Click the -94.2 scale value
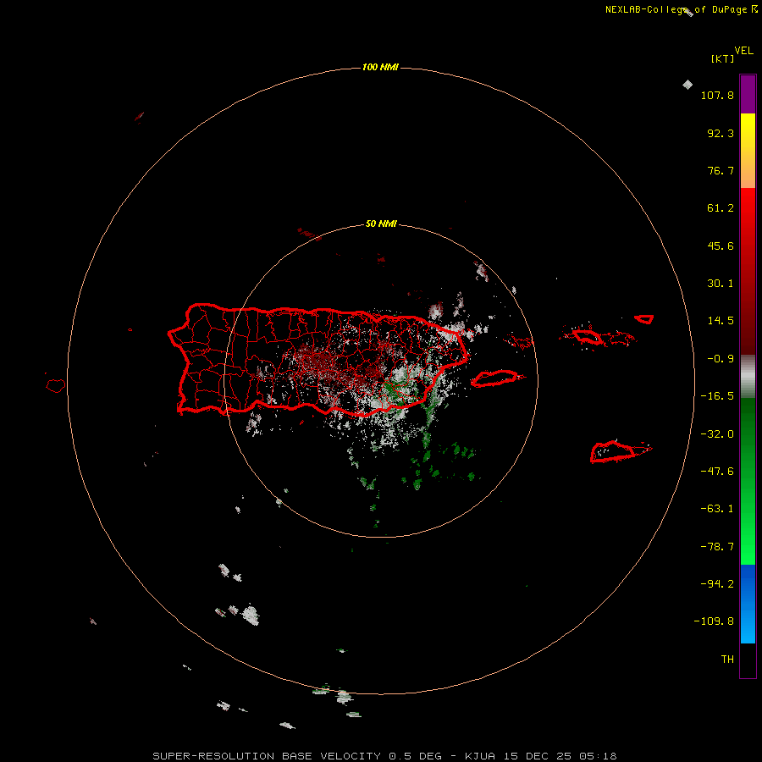The width and height of the screenshot is (762, 762). [717, 584]
